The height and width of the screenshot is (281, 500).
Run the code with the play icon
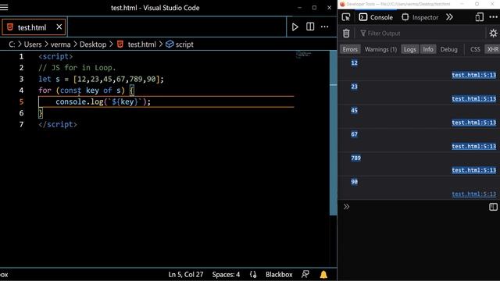(x=295, y=27)
